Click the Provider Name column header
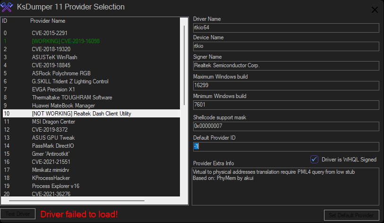The height and width of the screenshot is (223, 384). pyautogui.click(x=48, y=21)
